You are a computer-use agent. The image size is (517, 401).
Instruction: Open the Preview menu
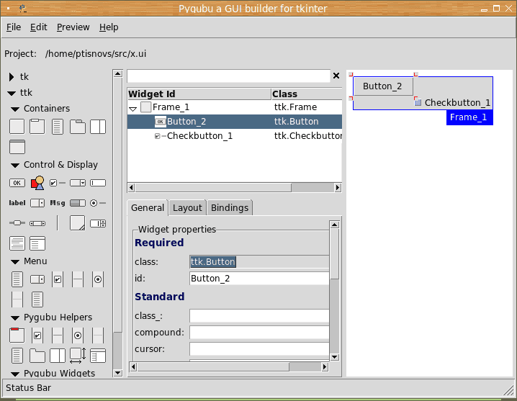tap(73, 27)
